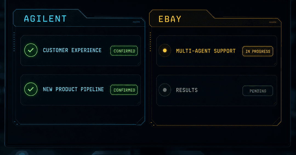Click the blue hatch marks in Agilent header

136,22
